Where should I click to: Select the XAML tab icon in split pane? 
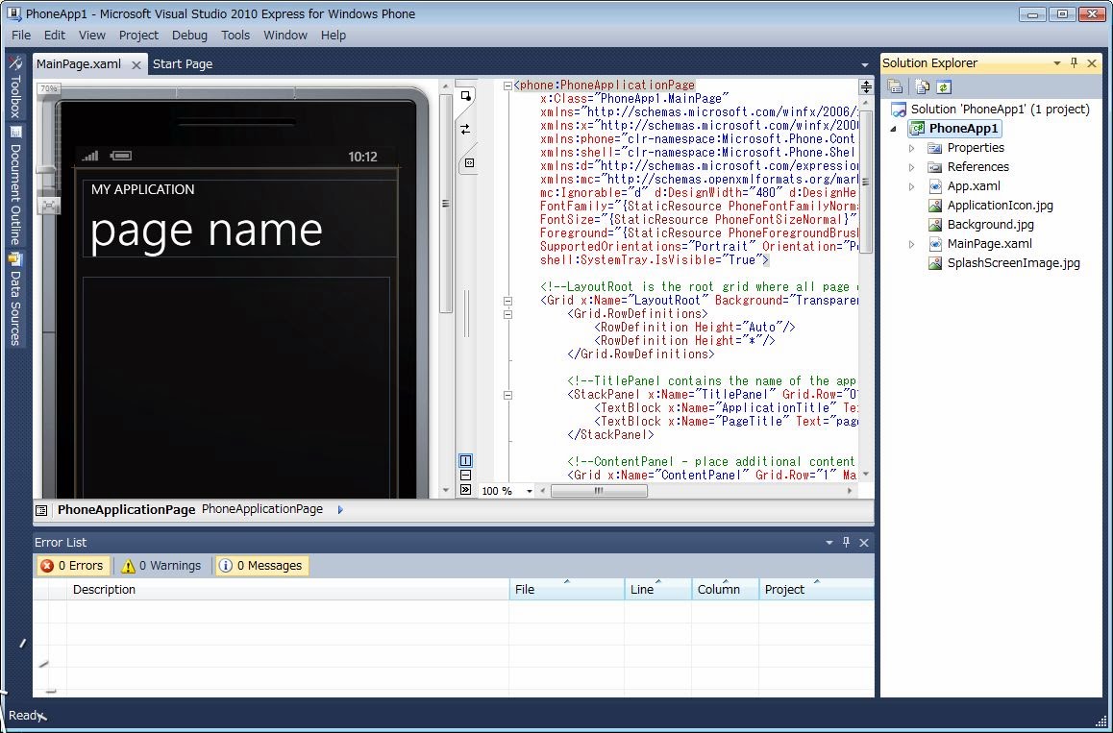(468, 162)
